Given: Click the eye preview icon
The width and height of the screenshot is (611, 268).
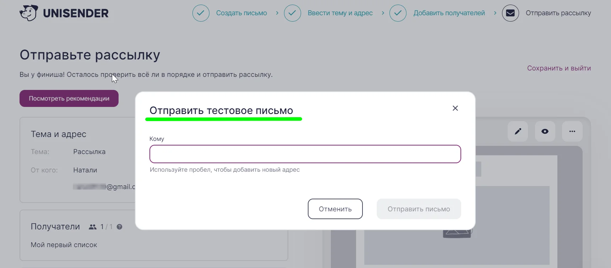Looking at the screenshot, I should pos(545,131).
